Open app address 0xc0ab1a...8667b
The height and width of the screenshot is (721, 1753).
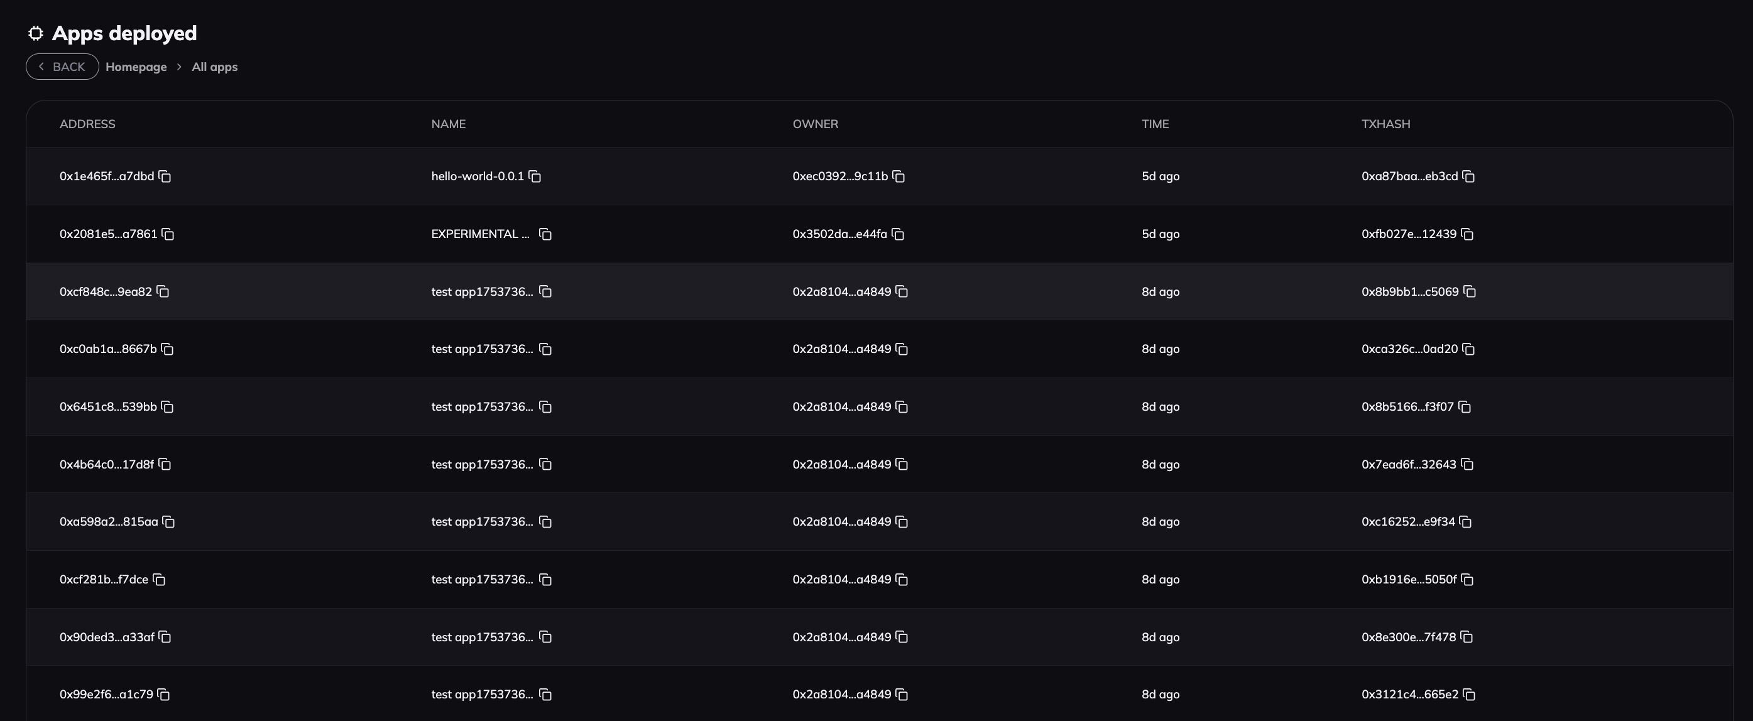[108, 350]
